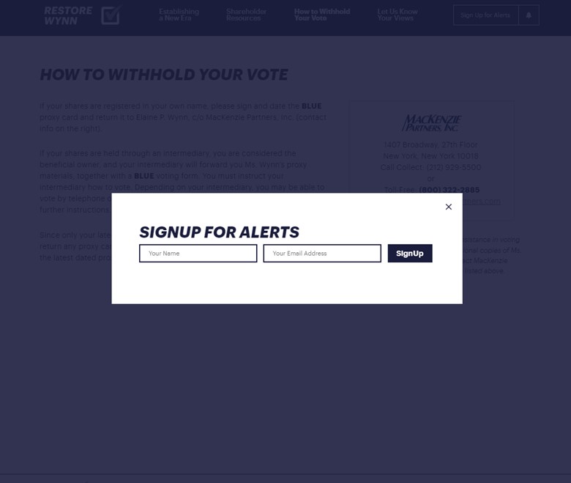The width and height of the screenshot is (571, 483).
Task: Click the How to Withhold Your Vote heading
Action: [x=164, y=75]
